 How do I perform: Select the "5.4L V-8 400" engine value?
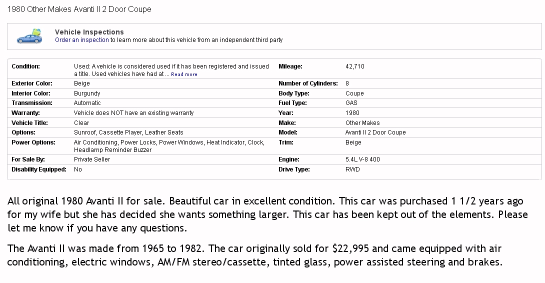[362, 159]
